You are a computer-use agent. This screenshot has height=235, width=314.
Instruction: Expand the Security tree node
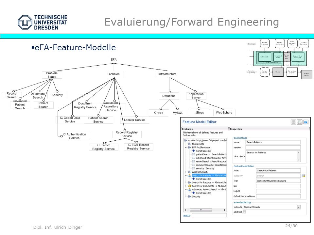[x=186, y=196]
